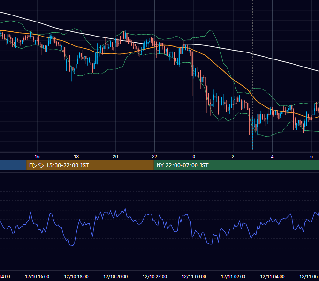Click the 12/11 02:00 time label
The width and height of the screenshot is (319, 281).
233,276
